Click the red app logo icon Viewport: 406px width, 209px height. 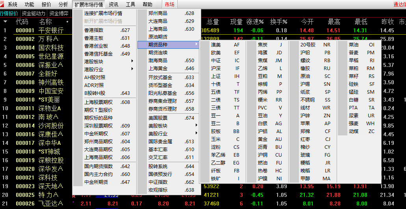[2, 4]
